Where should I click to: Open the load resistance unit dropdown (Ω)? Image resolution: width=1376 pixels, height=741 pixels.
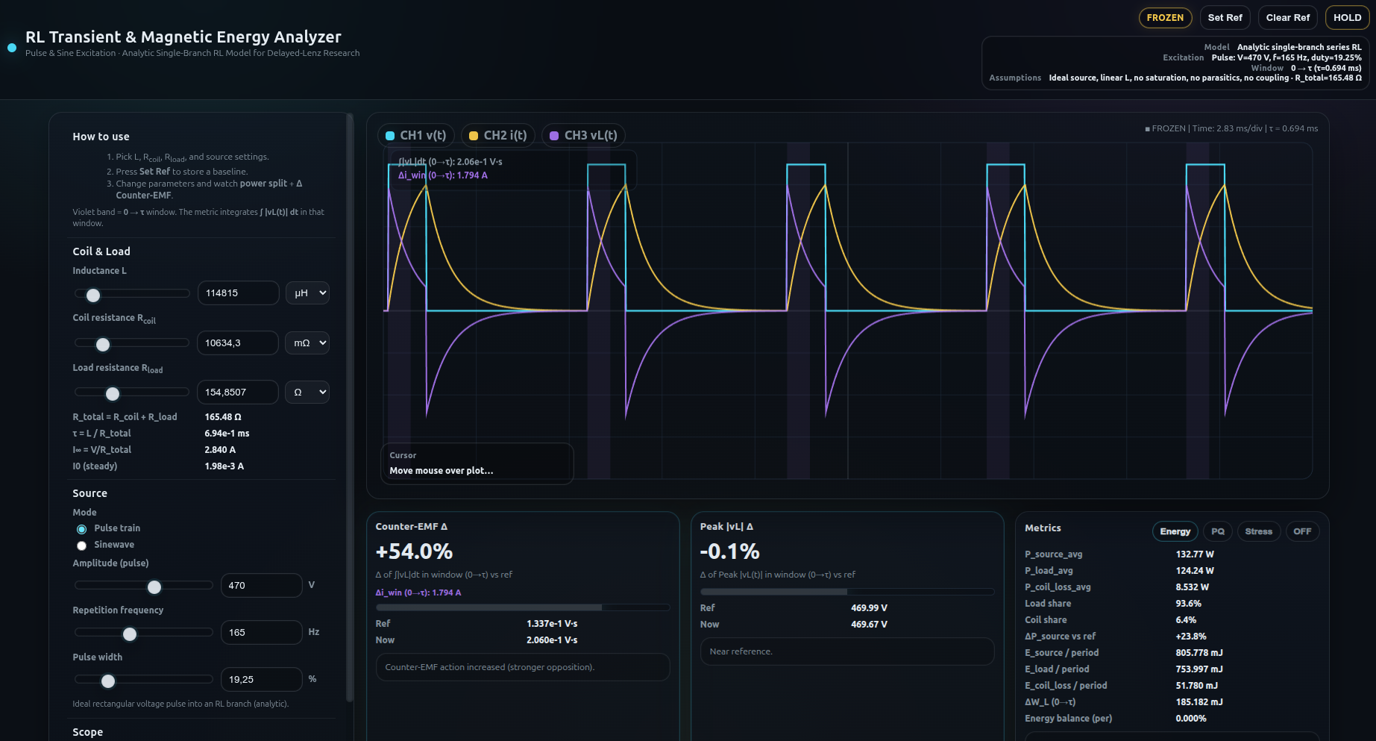[x=307, y=393]
